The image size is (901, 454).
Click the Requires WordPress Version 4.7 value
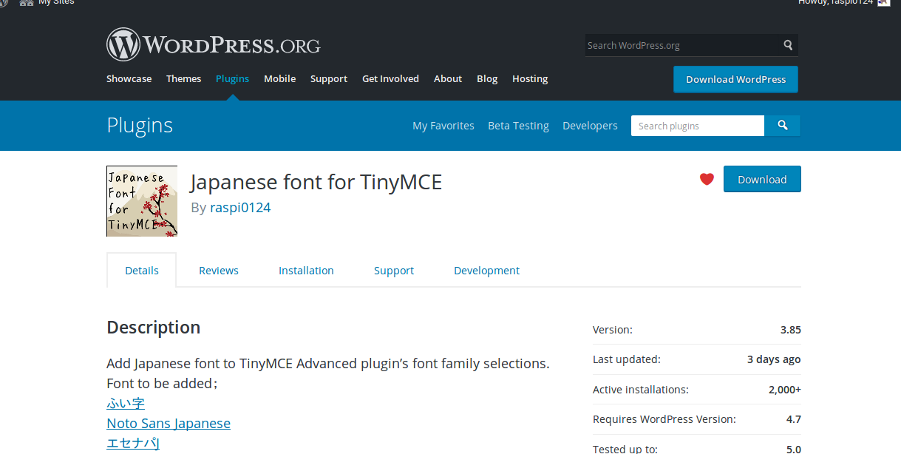[794, 419]
